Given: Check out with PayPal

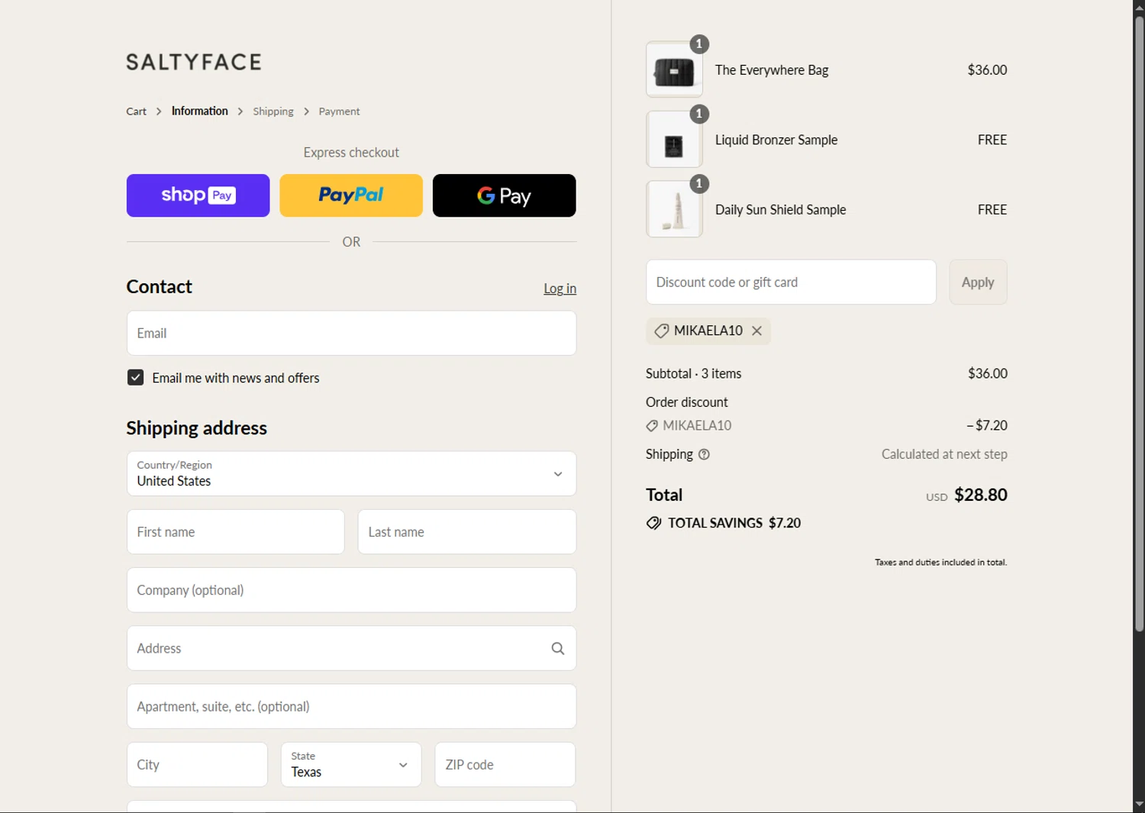Looking at the screenshot, I should pyautogui.click(x=351, y=195).
